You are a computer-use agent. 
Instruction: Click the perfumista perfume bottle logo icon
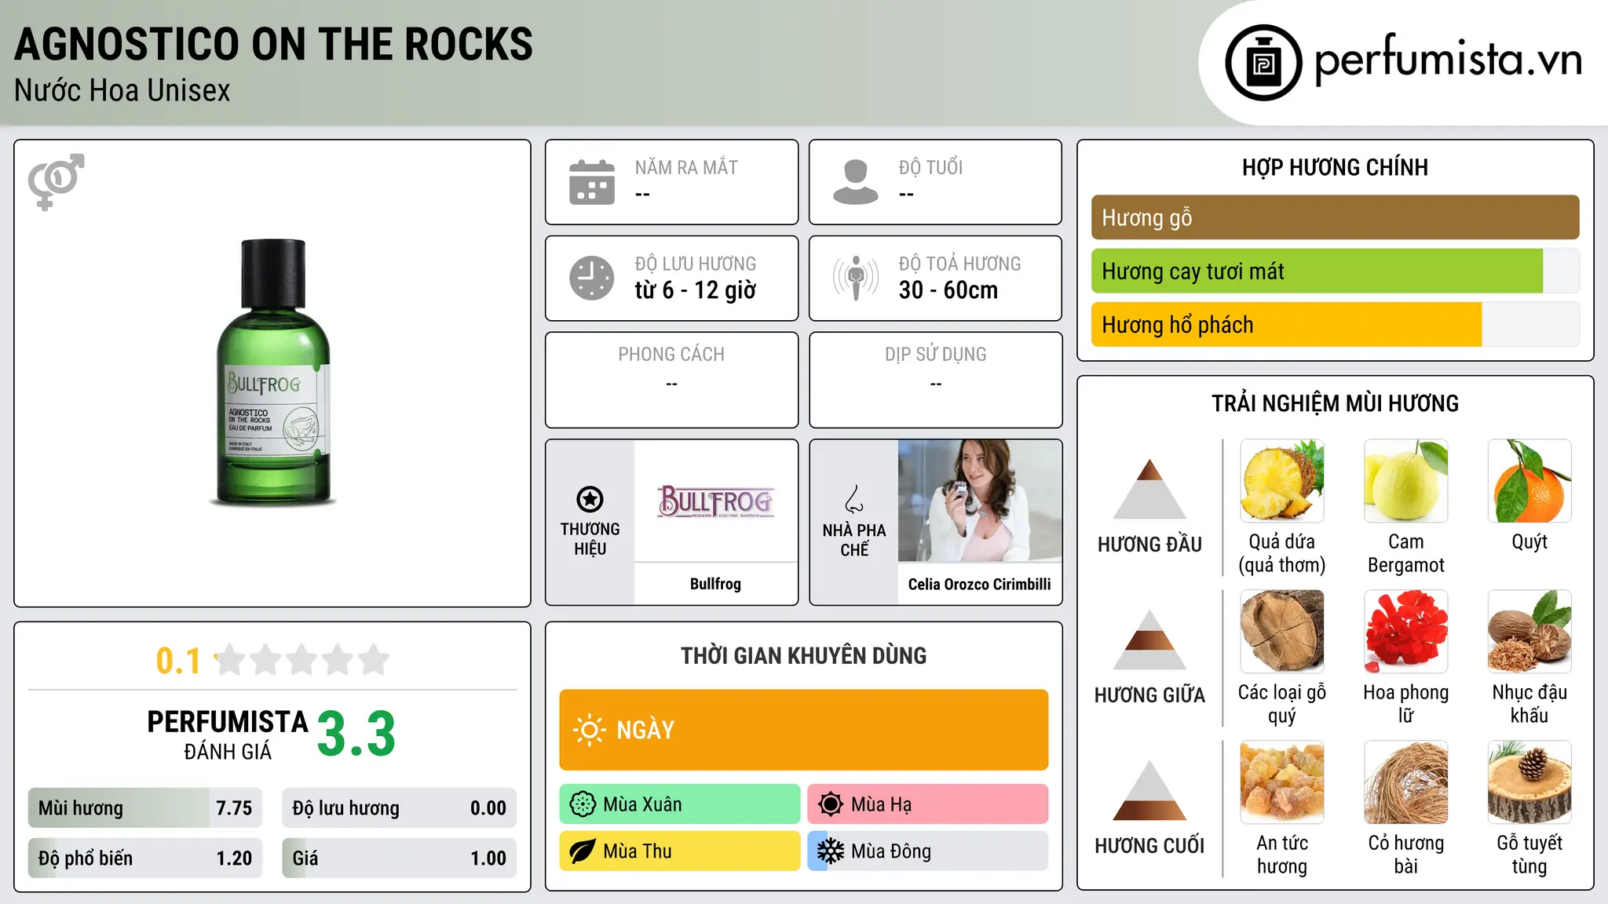1263,63
